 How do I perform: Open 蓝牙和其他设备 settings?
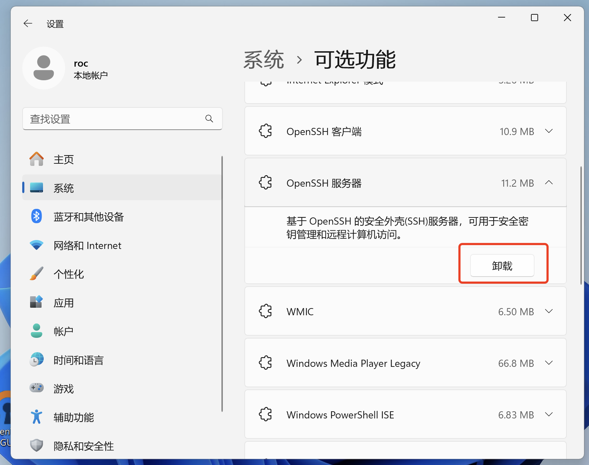122,216
